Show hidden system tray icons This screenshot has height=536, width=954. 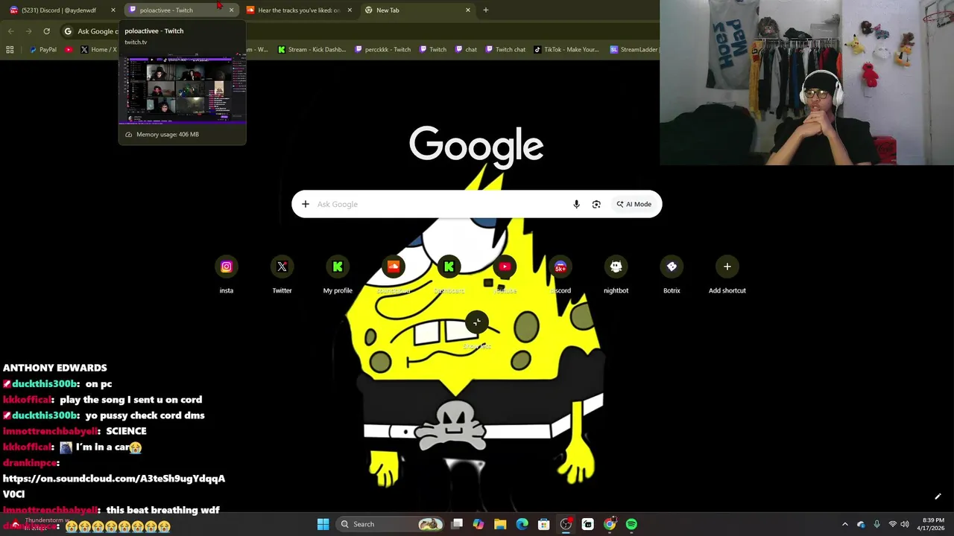(844, 524)
